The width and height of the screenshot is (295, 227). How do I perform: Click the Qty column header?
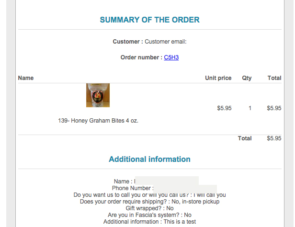247,78
